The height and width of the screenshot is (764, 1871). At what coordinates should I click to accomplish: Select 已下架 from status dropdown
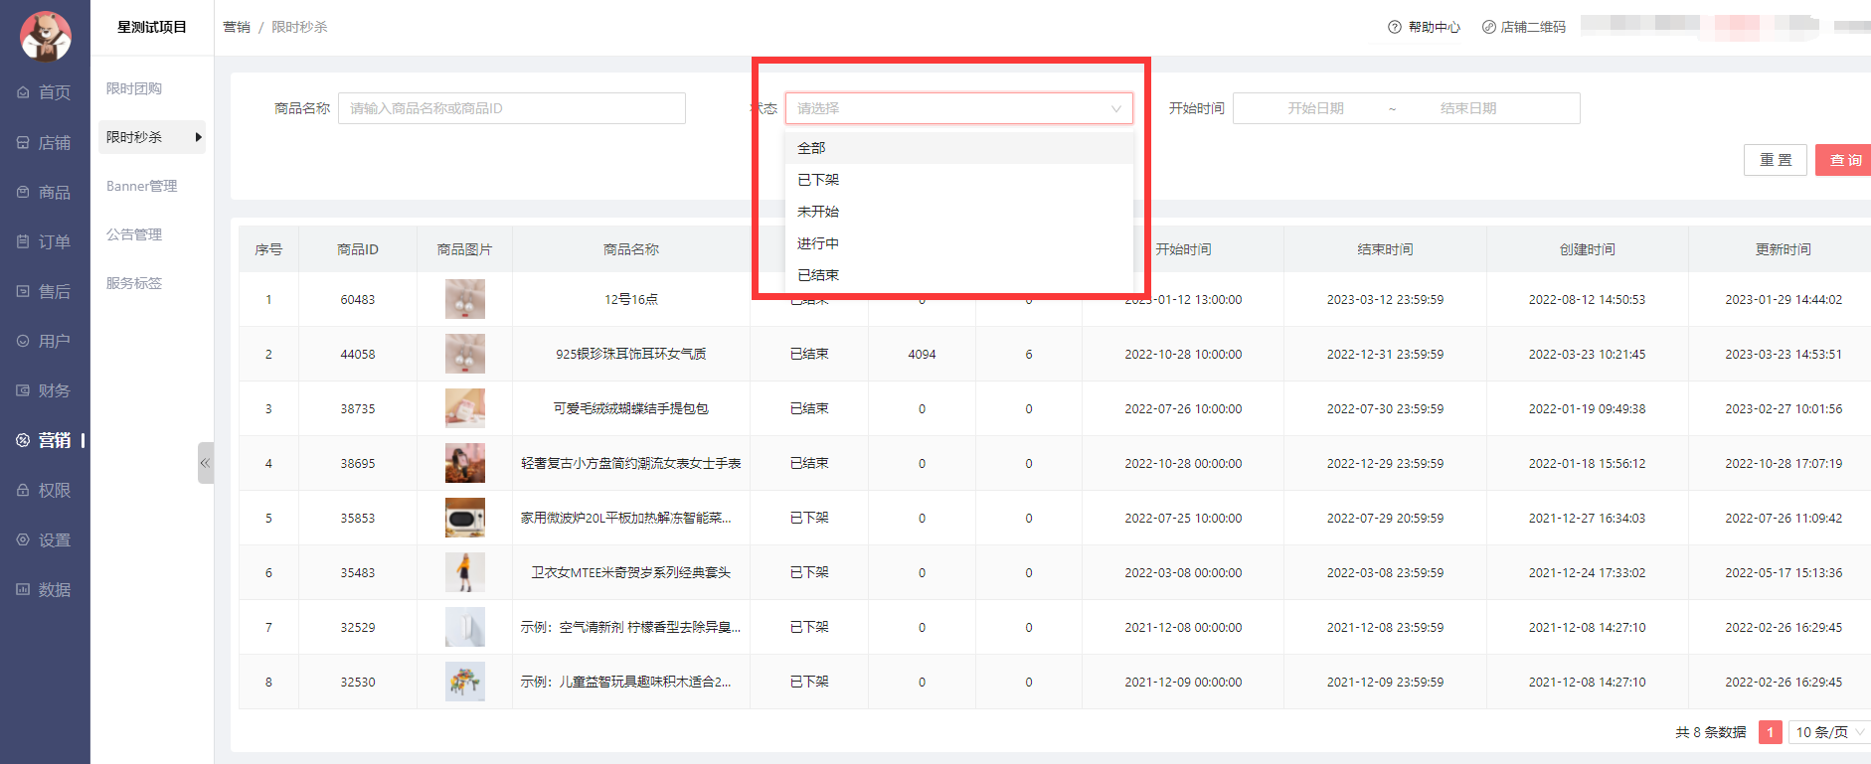click(818, 180)
